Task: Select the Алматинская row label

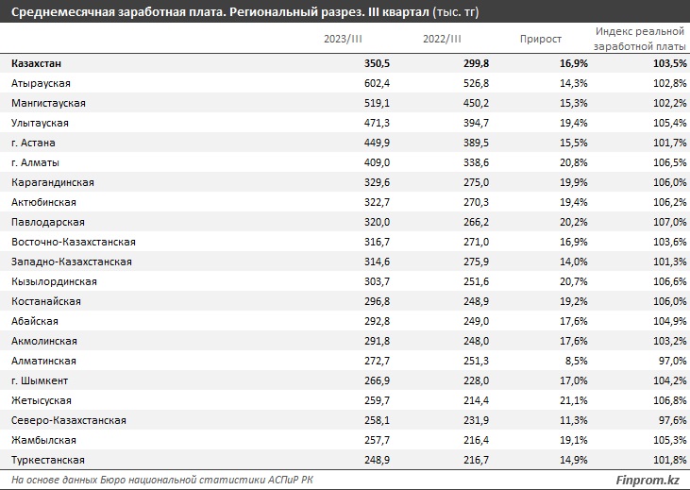Action: 44,361
